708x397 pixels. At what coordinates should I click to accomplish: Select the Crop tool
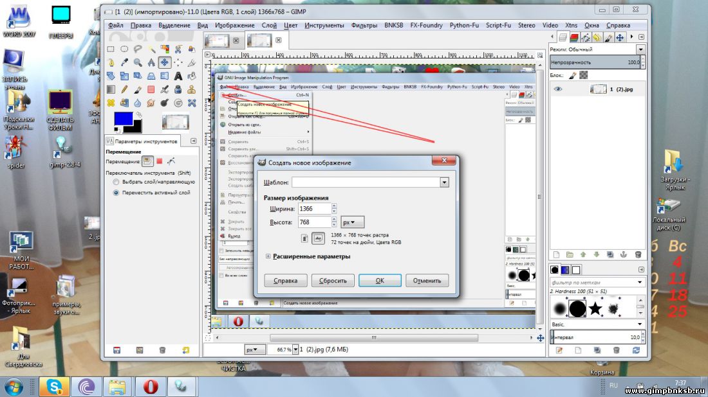coord(192,62)
